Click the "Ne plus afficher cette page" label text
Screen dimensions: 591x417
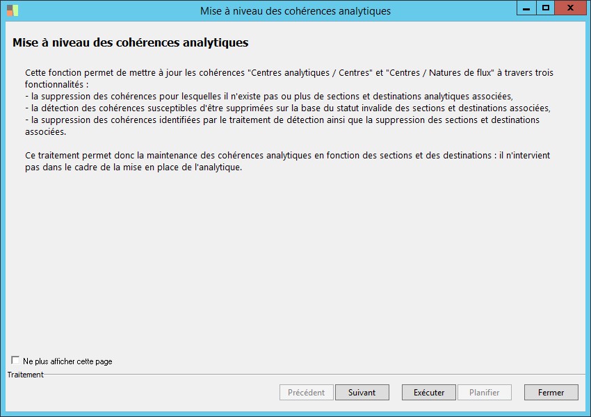(67, 361)
